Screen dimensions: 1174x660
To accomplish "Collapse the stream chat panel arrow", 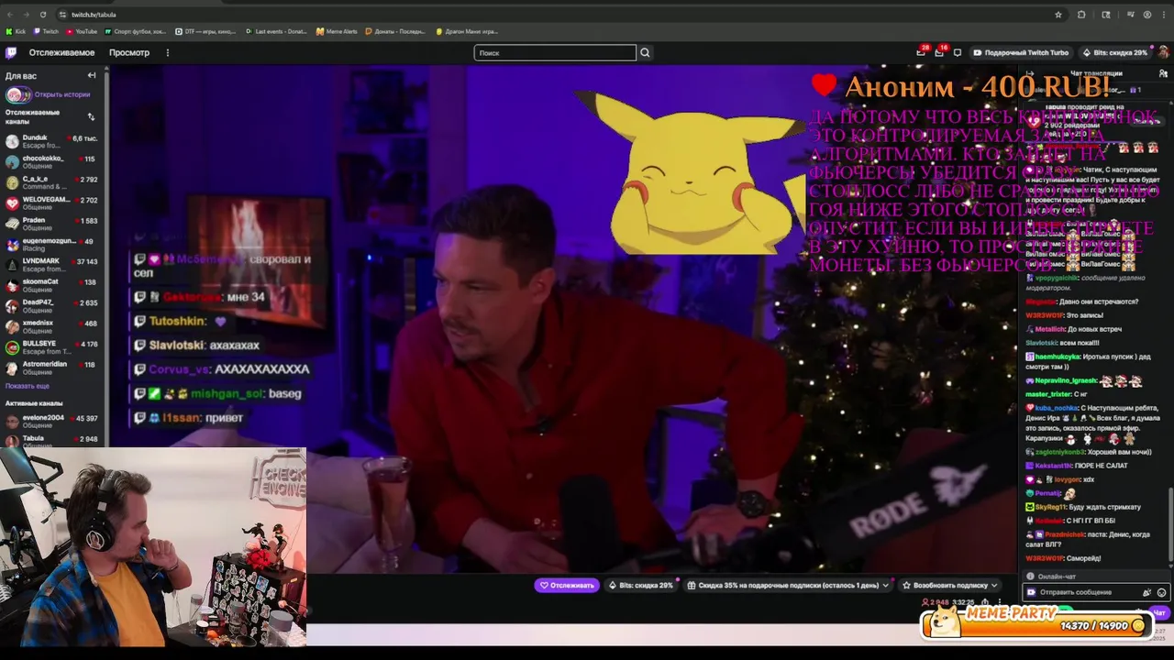I will pyautogui.click(x=1030, y=73).
